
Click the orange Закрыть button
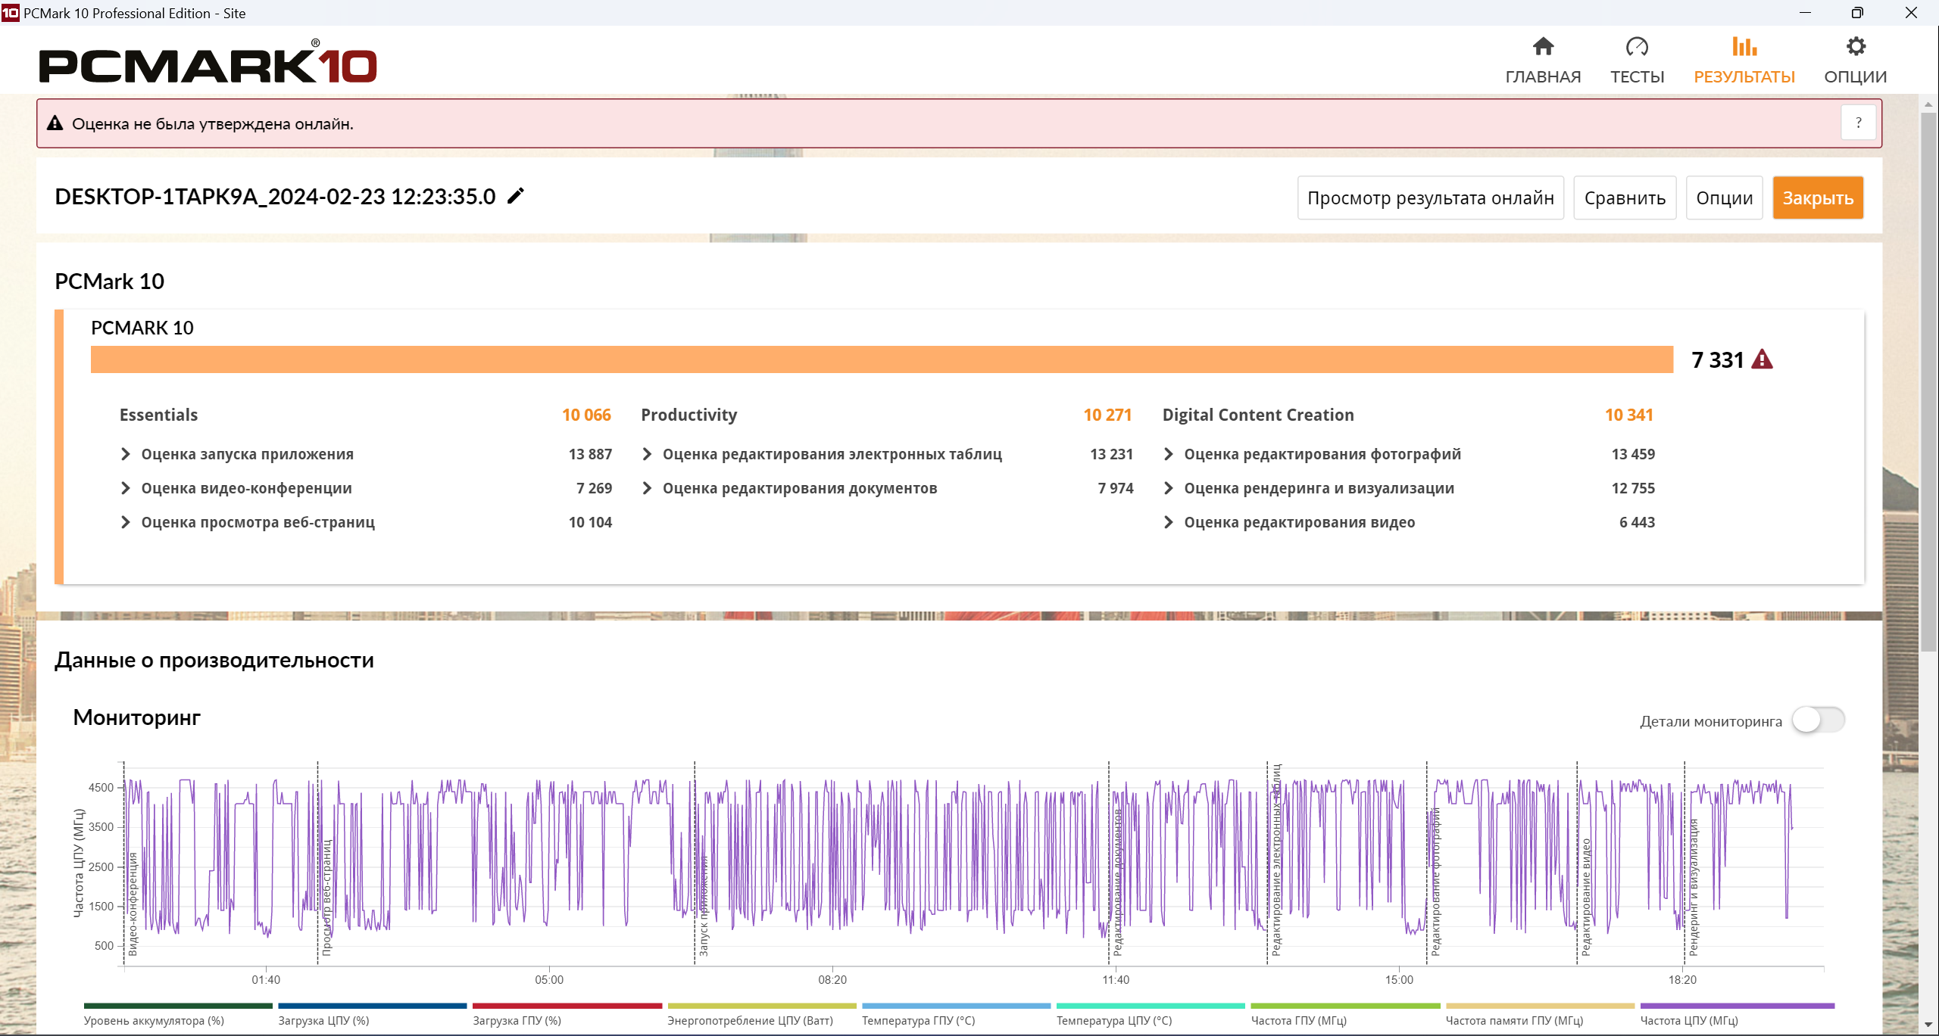coord(1818,198)
